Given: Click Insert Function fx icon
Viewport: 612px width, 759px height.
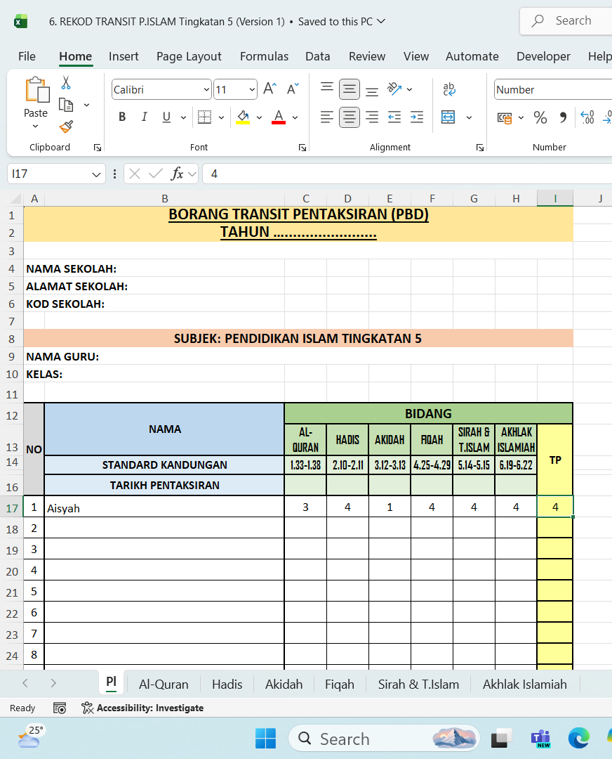Looking at the screenshot, I should pyautogui.click(x=178, y=174).
